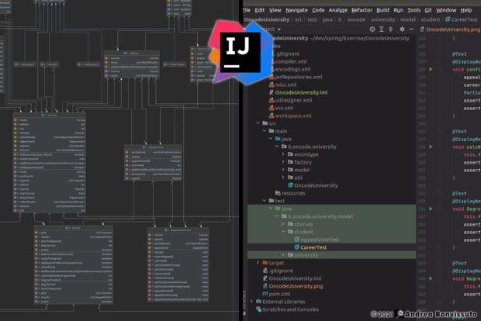The height and width of the screenshot is (321, 481).
Task: Expand the target folder chevron
Action: pos(258,263)
